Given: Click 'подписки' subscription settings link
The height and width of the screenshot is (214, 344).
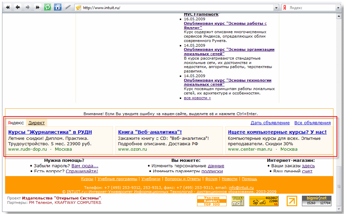Looking at the screenshot, I should (212, 171).
